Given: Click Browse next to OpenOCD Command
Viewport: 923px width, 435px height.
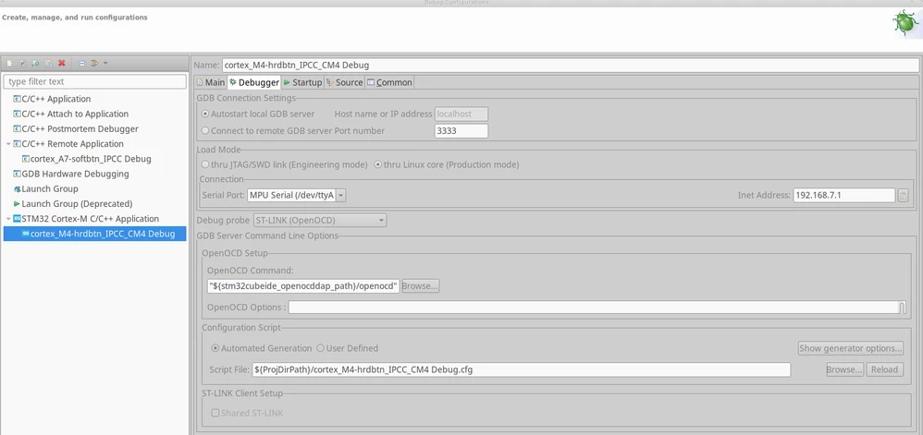Looking at the screenshot, I should 420,286.
